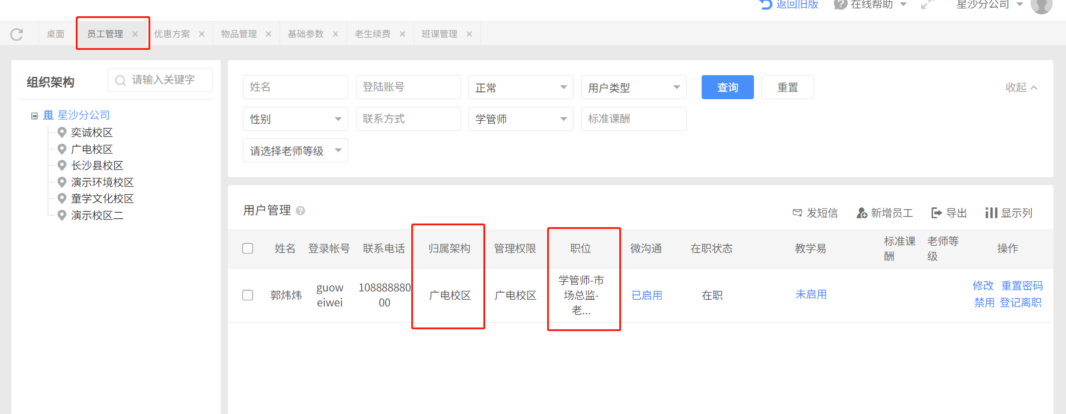Viewport: 1066px width, 414px height.
Task: Click the envelope icon for 发短信
Action: pyautogui.click(x=798, y=213)
